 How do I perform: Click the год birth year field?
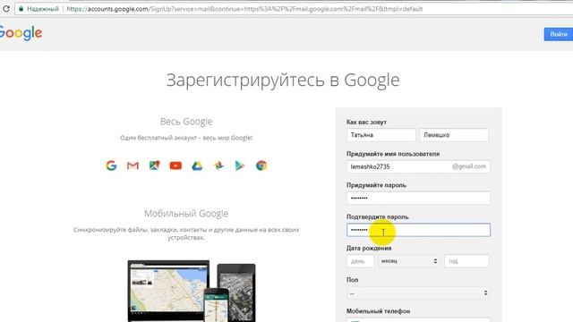(x=466, y=261)
